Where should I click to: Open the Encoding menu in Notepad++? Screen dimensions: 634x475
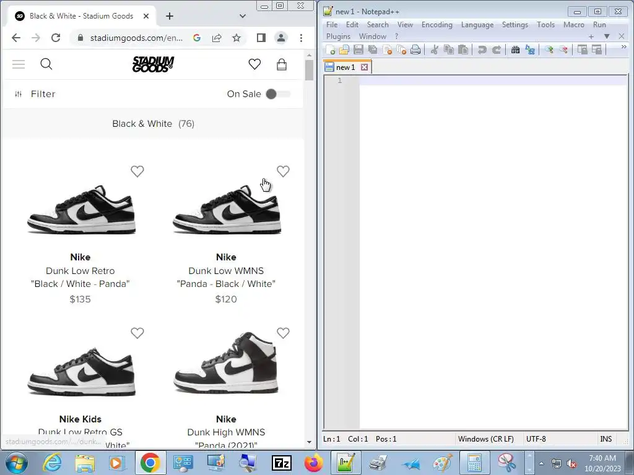coord(436,25)
